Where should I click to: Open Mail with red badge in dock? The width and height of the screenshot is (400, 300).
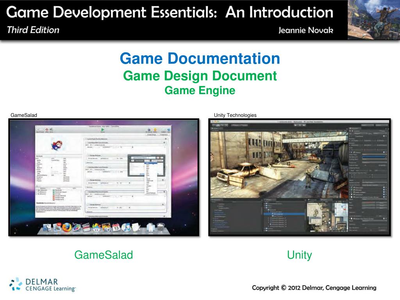click(57, 227)
